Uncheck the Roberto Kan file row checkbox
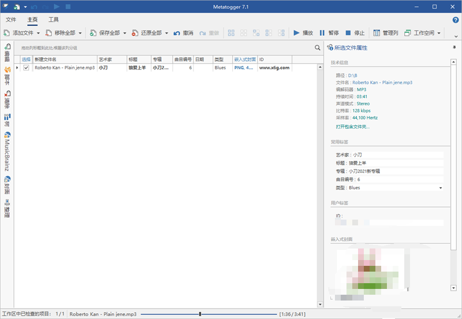 point(26,68)
